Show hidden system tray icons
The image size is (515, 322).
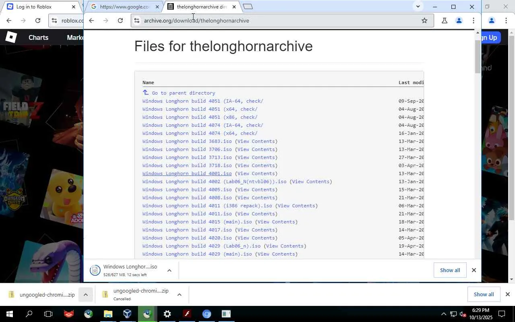443,314
